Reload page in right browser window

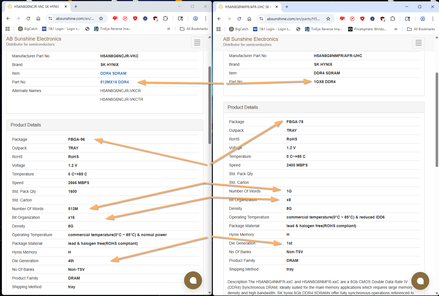(239, 19)
